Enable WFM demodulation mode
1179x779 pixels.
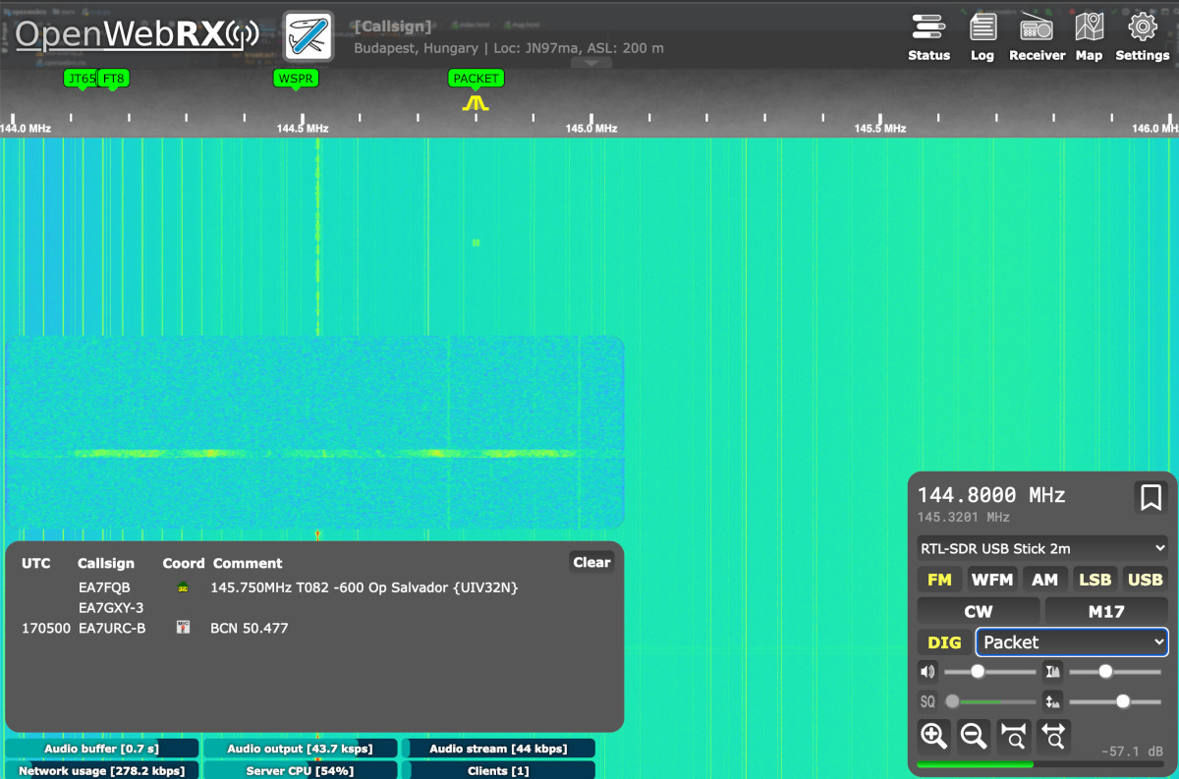(x=992, y=580)
